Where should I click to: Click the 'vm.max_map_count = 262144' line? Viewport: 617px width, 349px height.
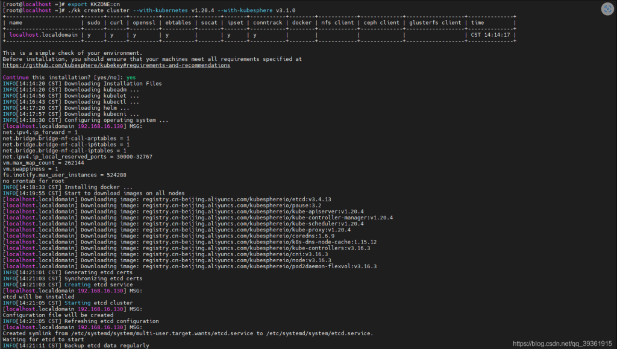[43, 163]
